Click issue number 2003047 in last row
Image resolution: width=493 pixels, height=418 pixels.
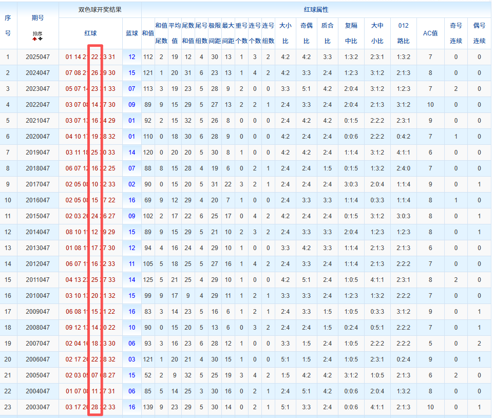[x=37, y=407]
